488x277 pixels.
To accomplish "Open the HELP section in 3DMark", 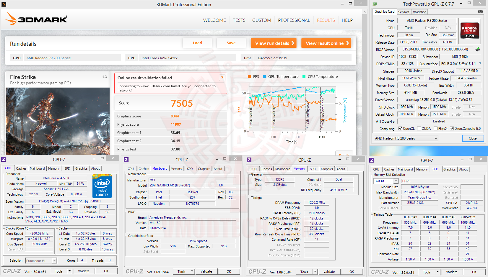I will point(347,20).
